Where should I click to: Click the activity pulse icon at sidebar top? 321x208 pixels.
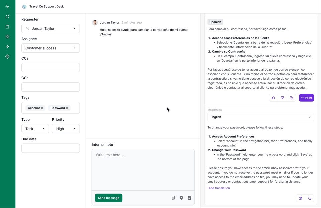(x=7, y=6)
